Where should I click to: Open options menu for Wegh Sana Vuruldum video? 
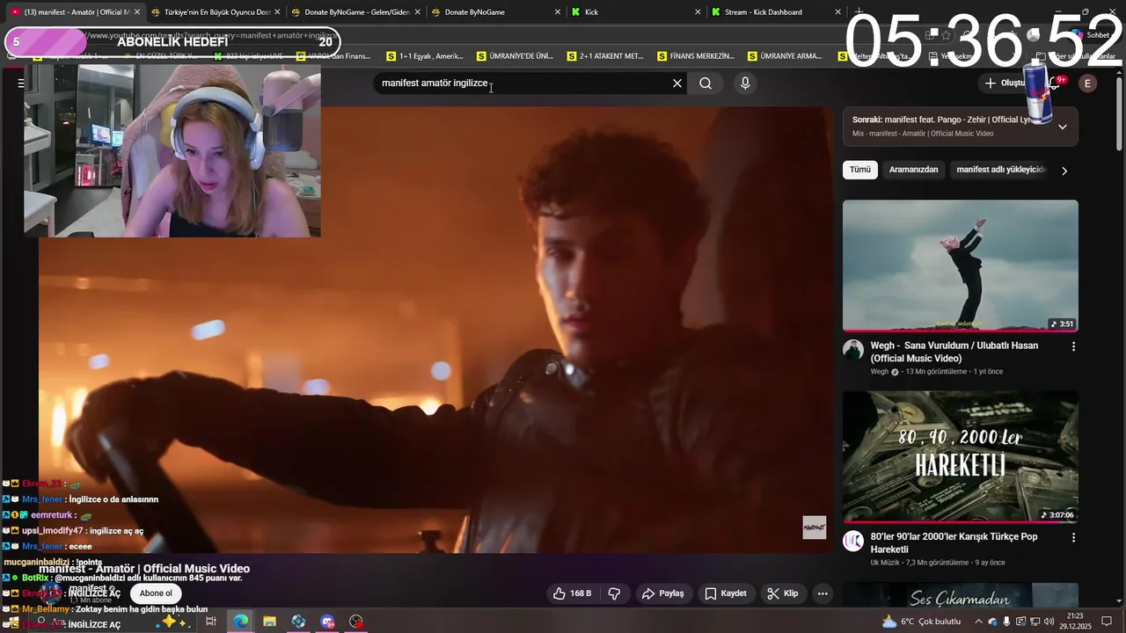click(x=1073, y=346)
